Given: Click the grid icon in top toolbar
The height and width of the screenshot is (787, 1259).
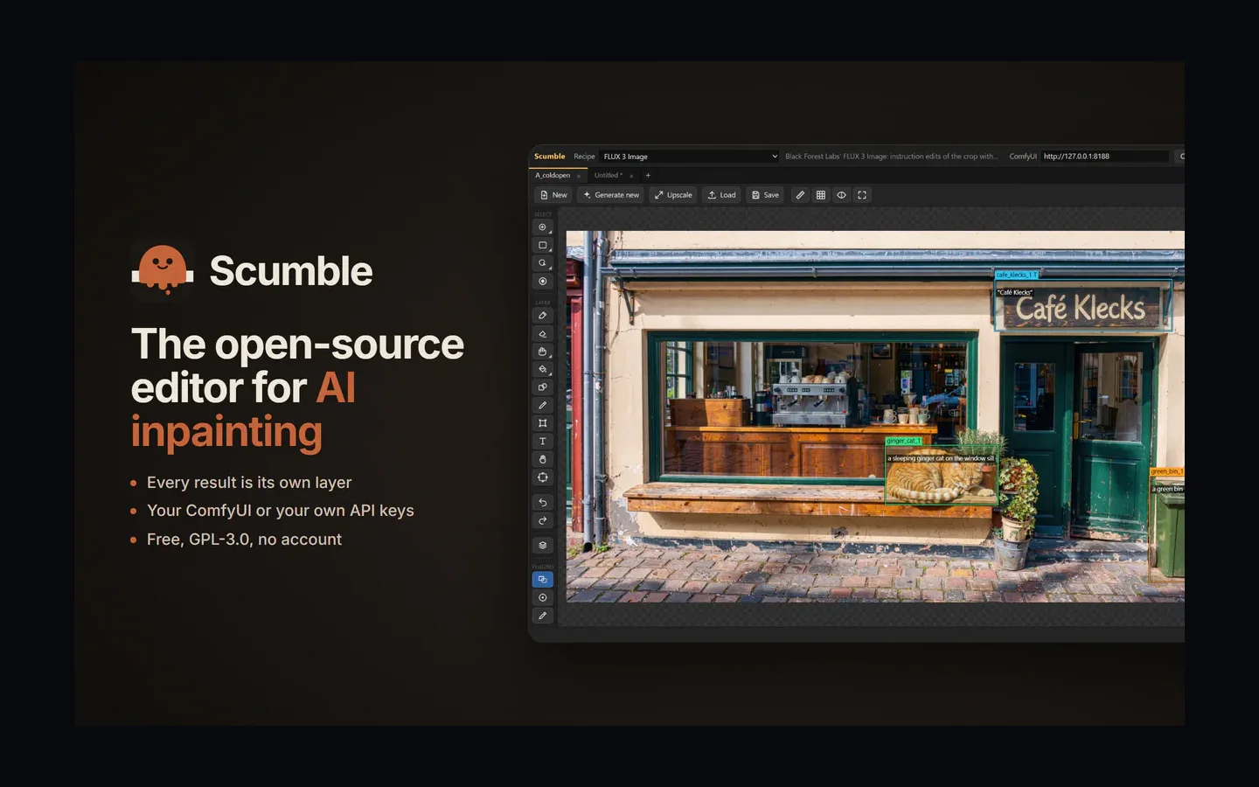Looking at the screenshot, I should pyautogui.click(x=821, y=195).
